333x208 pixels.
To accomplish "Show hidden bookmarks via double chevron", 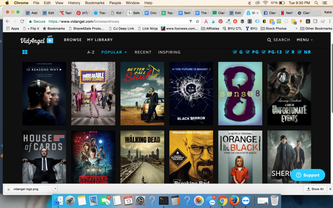I will pyautogui.click(x=297, y=28).
